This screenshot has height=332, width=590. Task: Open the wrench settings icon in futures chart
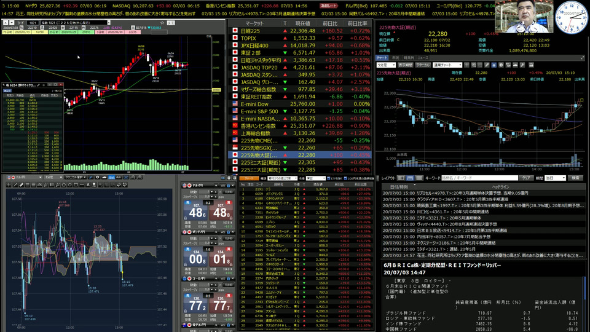[522, 65]
